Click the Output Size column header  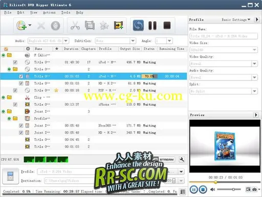(130, 49)
